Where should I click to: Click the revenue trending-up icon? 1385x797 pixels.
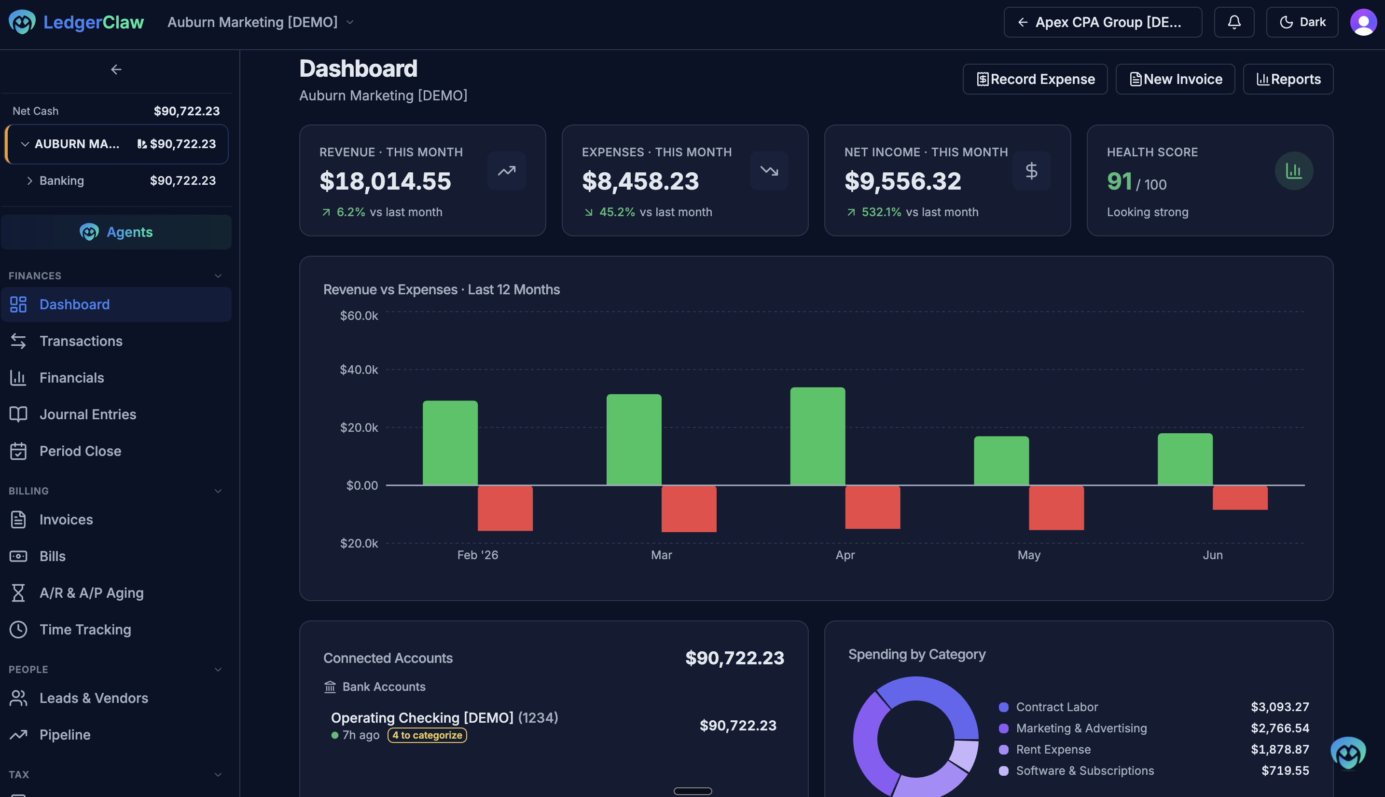click(x=506, y=171)
